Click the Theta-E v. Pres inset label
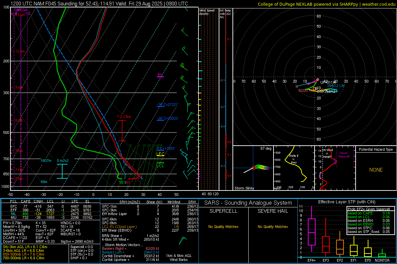Viewport: 397px width, 264px height. (x=294, y=159)
